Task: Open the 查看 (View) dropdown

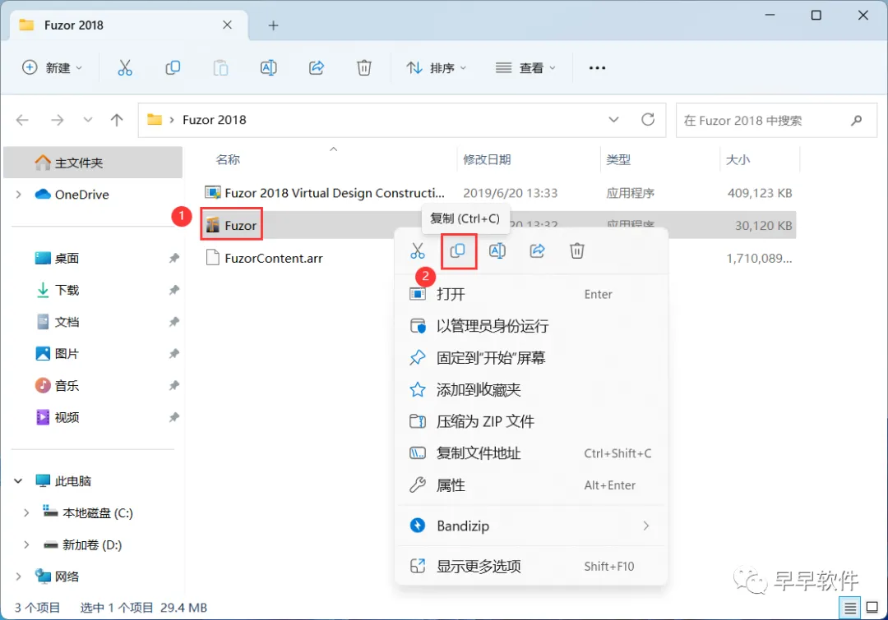Action: pyautogui.click(x=525, y=68)
